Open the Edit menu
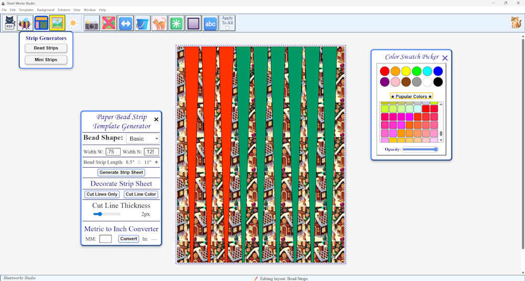This screenshot has width=525, height=281. [x=13, y=10]
